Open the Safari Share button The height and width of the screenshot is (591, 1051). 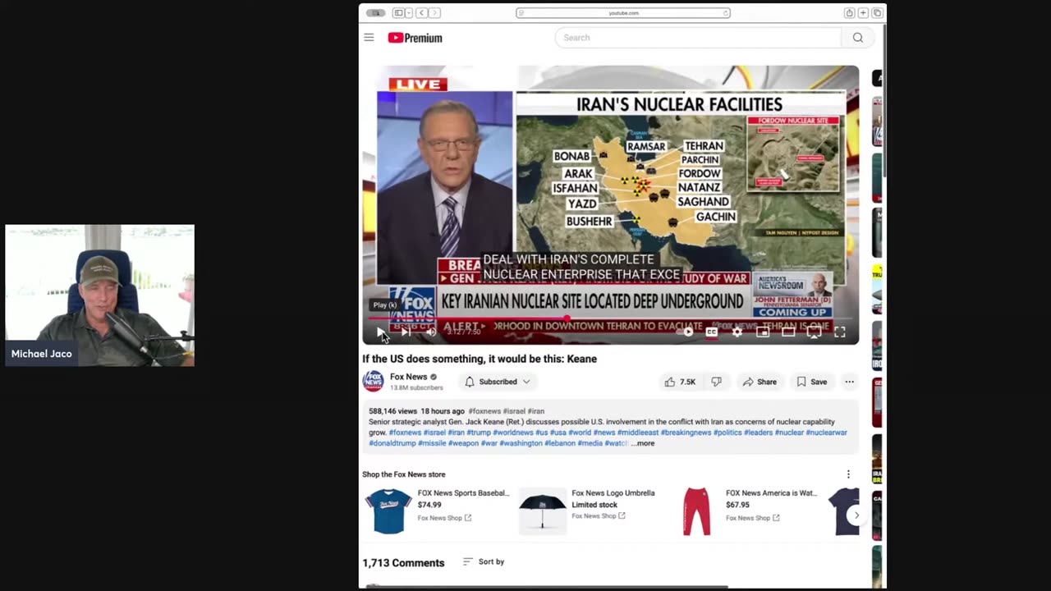click(849, 13)
